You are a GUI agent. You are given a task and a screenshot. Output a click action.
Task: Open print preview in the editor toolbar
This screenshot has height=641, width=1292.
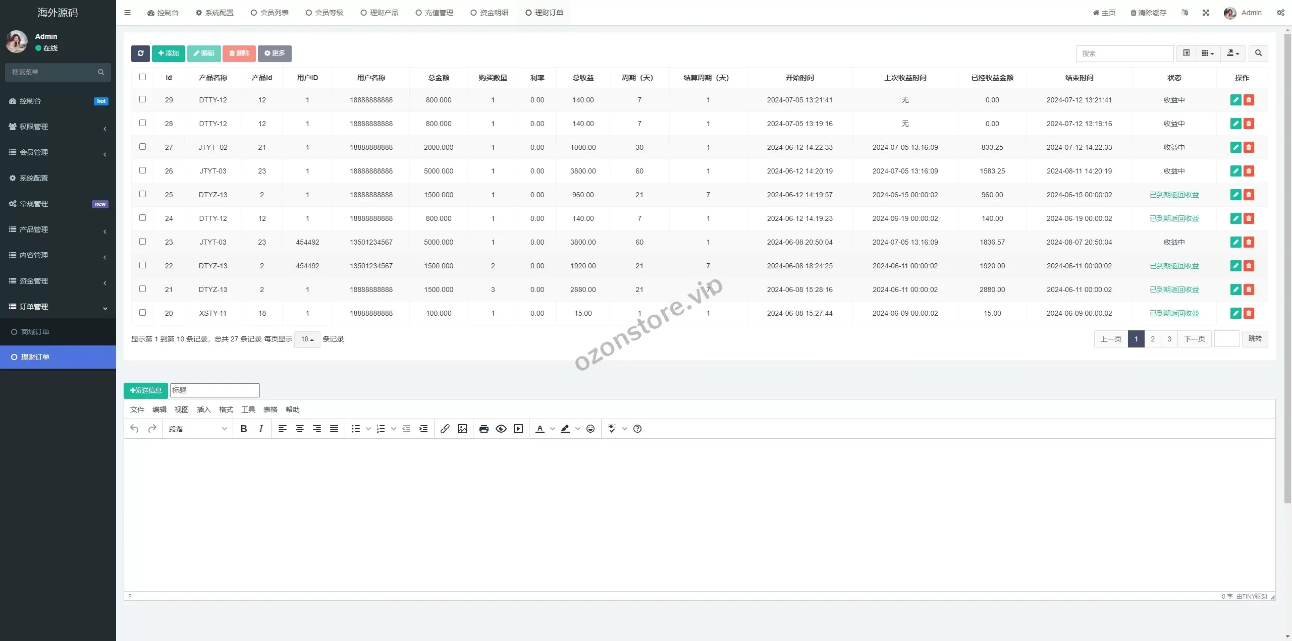point(483,429)
